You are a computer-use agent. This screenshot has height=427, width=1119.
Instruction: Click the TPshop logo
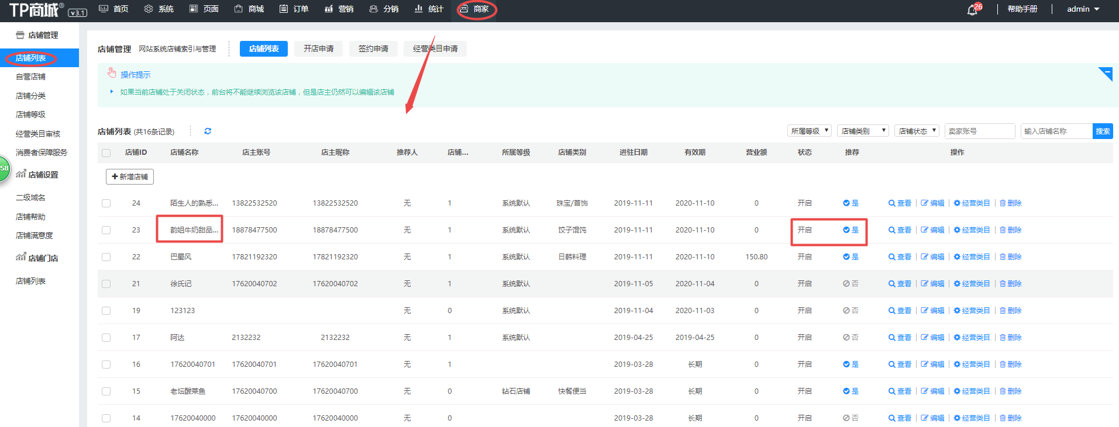[x=36, y=10]
